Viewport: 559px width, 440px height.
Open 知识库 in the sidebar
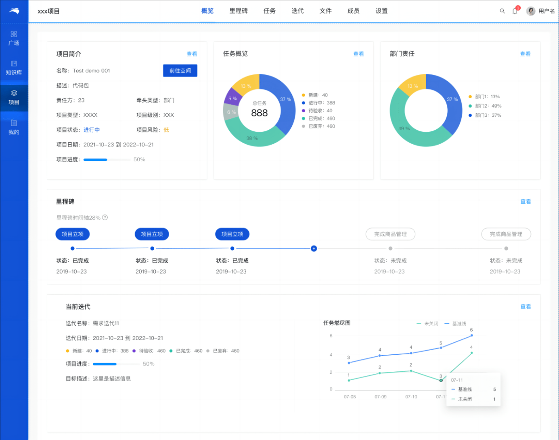click(x=14, y=68)
